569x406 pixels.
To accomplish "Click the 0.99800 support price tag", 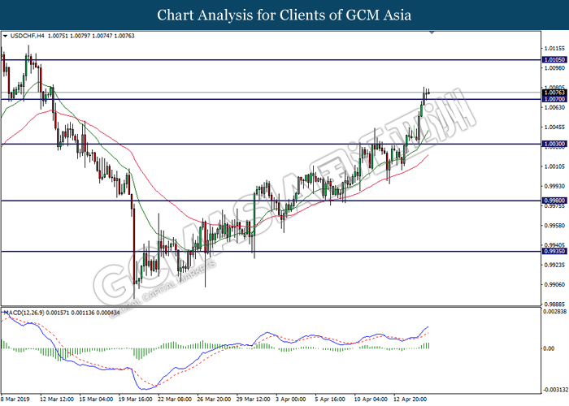I will click(x=554, y=201).
